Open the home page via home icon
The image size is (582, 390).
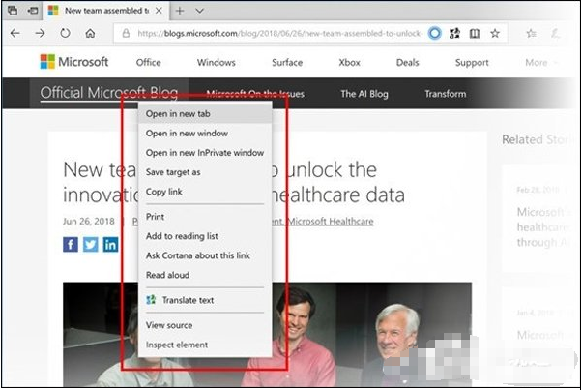pos(90,34)
